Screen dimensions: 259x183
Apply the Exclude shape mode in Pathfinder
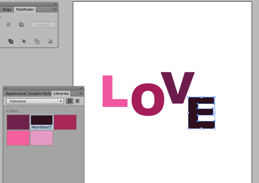pos(21,25)
